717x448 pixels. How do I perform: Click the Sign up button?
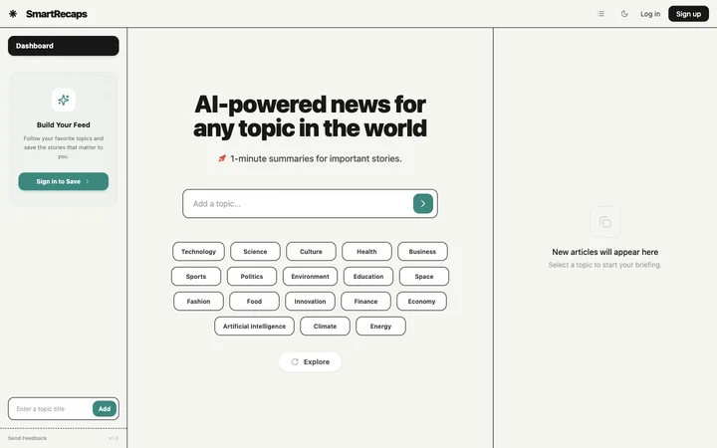pos(688,14)
